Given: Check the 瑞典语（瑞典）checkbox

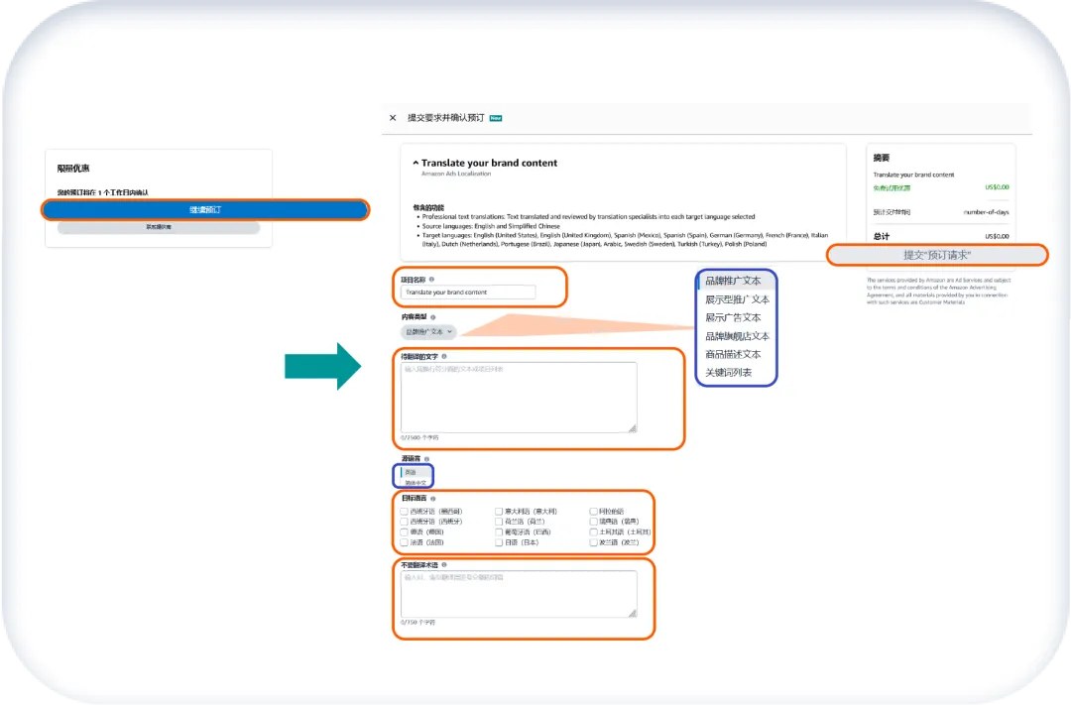Looking at the screenshot, I should pos(594,522).
